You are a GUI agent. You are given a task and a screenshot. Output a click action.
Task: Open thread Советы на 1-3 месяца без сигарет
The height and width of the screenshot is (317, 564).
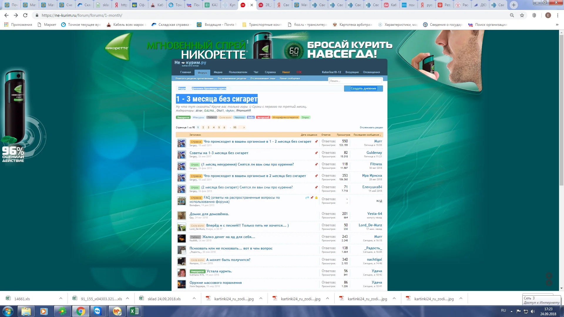[219, 153]
